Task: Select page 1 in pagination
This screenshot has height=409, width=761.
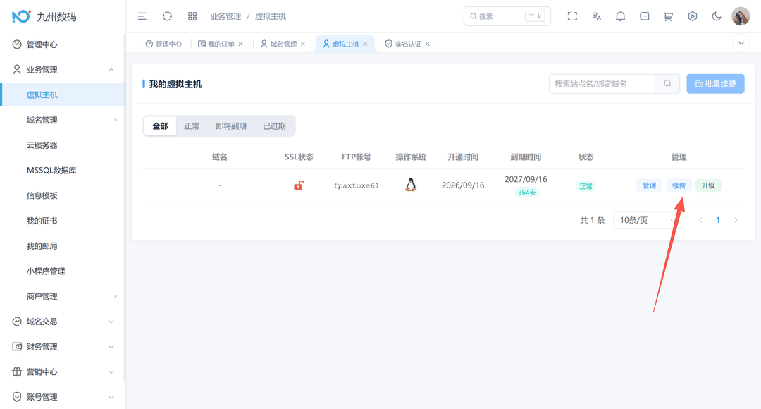Action: [x=718, y=220]
